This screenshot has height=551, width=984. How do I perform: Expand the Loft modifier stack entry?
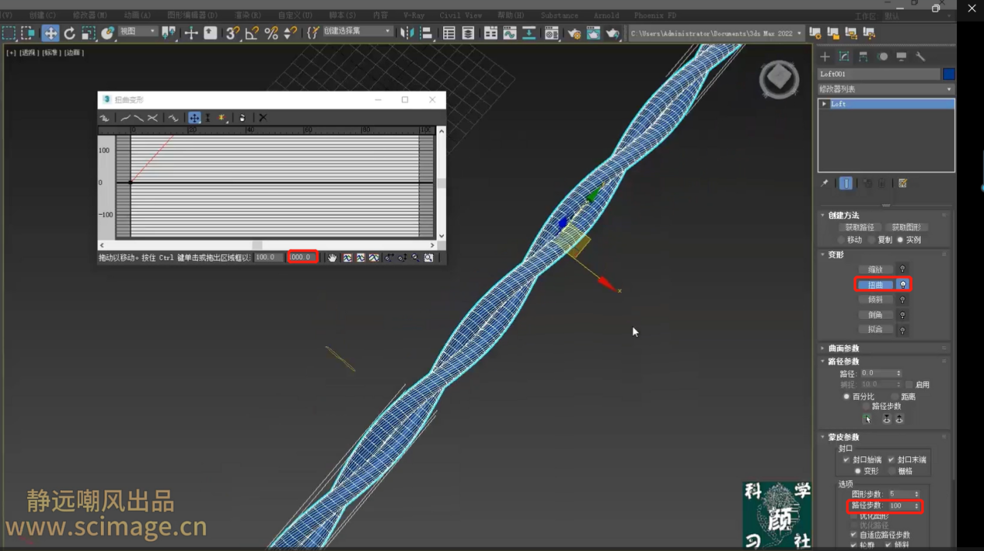825,104
